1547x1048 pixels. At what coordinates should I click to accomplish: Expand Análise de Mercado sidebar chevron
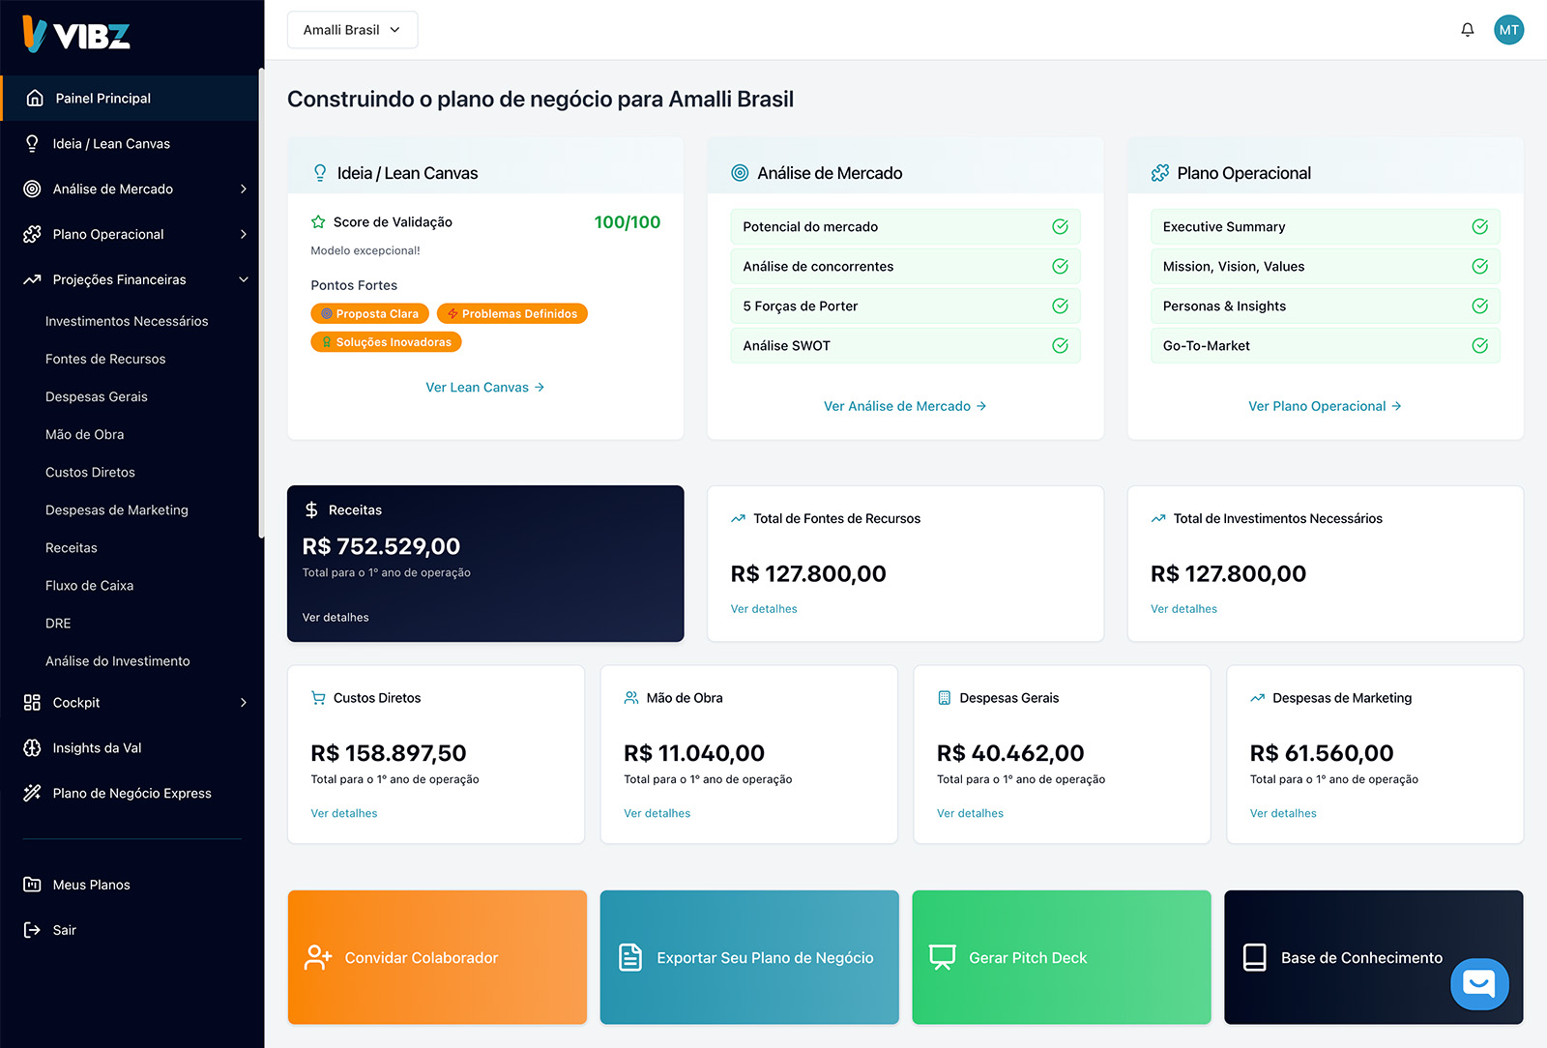(244, 189)
